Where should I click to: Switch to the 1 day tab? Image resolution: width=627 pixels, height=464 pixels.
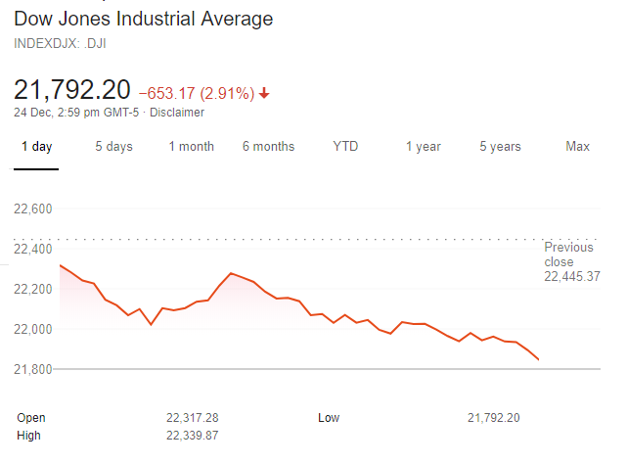(36, 147)
